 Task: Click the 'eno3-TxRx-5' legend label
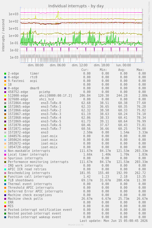(x=51, y=122)
